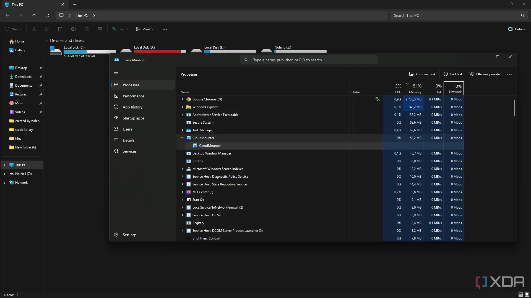
Task: Toggle Efficiency mode for selected process
Action: [x=485, y=74]
